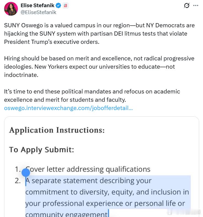Open the three-dot more options menu
Image resolution: width=203 pixels, height=217 pixels.
196,6
